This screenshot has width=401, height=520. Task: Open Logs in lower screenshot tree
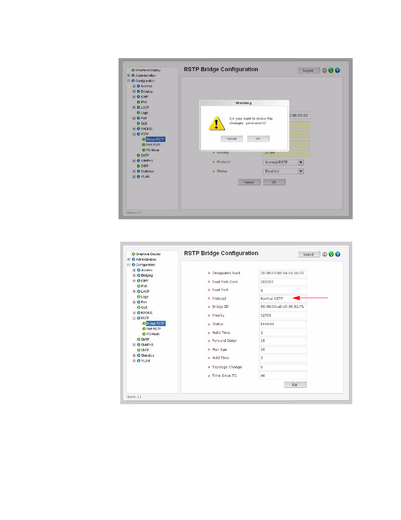[x=145, y=297]
